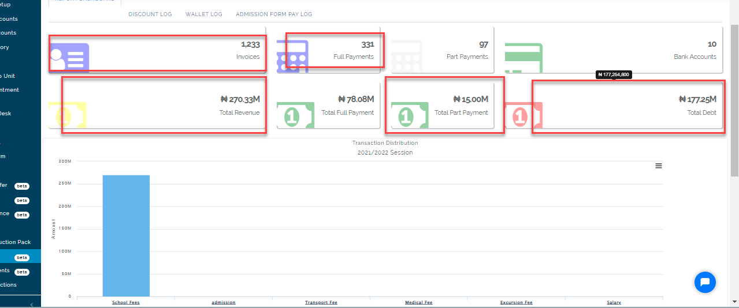The width and height of the screenshot is (739, 308).
Task: Click the Total Revenue yellow money icon
Action: [67, 115]
